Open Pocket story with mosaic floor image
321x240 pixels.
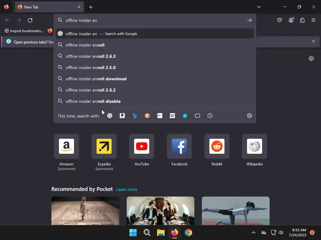point(85,211)
